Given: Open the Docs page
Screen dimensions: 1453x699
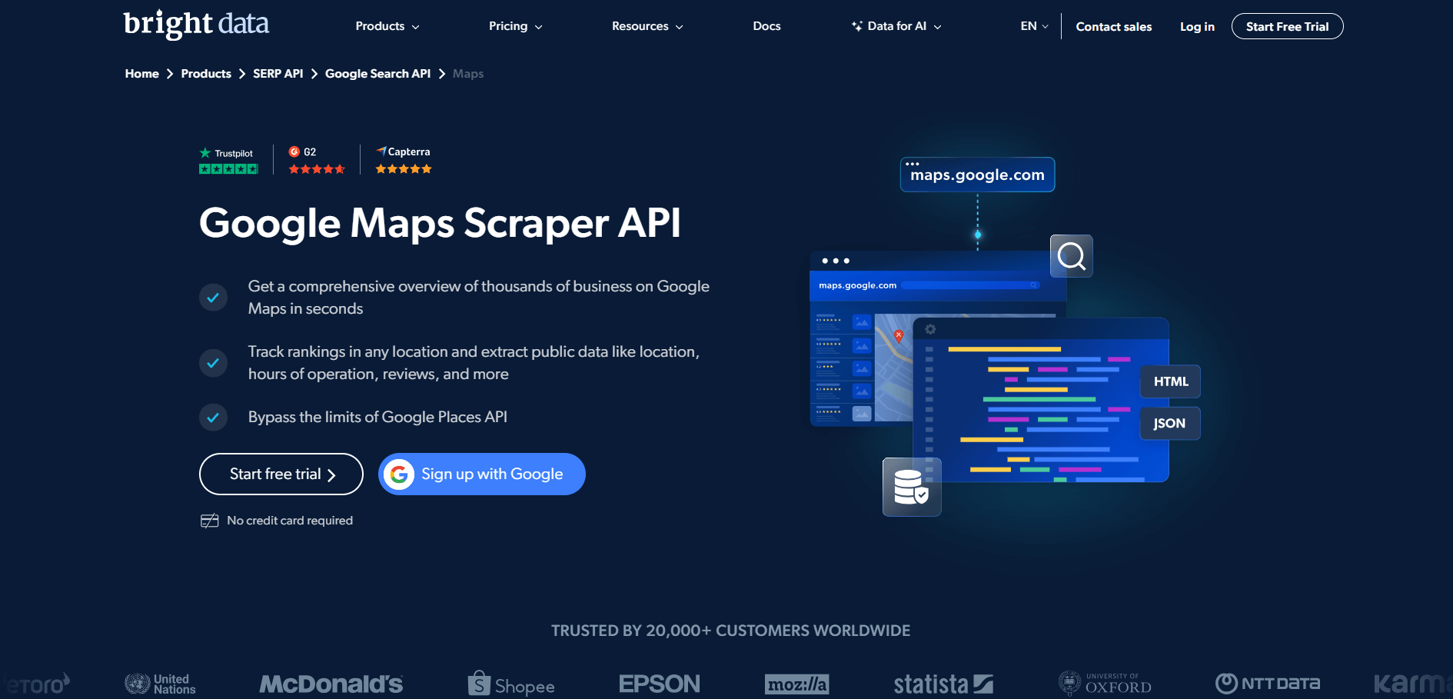Looking at the screenshot, I should pyautogui.click(x=766, y=25).
